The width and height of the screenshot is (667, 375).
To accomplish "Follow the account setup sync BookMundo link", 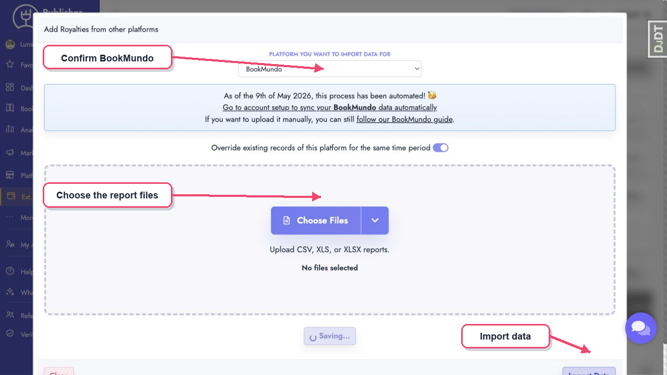I will [x=330, y=107].
